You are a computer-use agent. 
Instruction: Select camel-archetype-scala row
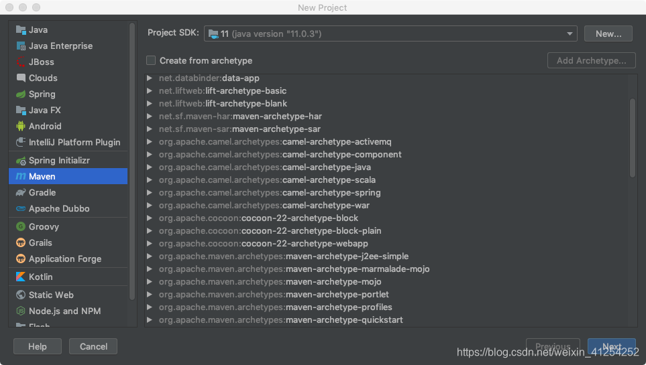[x=387, y=180]
